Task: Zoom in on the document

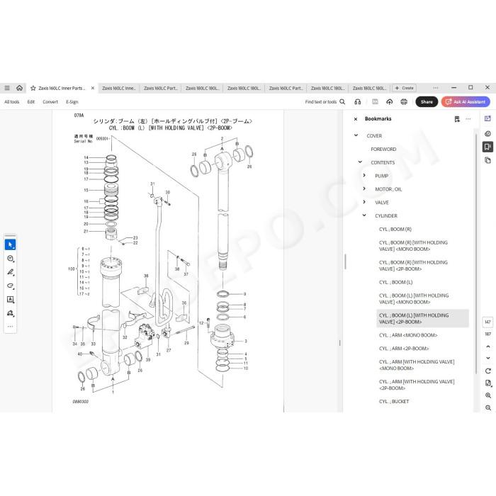Action: click(487, 395)
